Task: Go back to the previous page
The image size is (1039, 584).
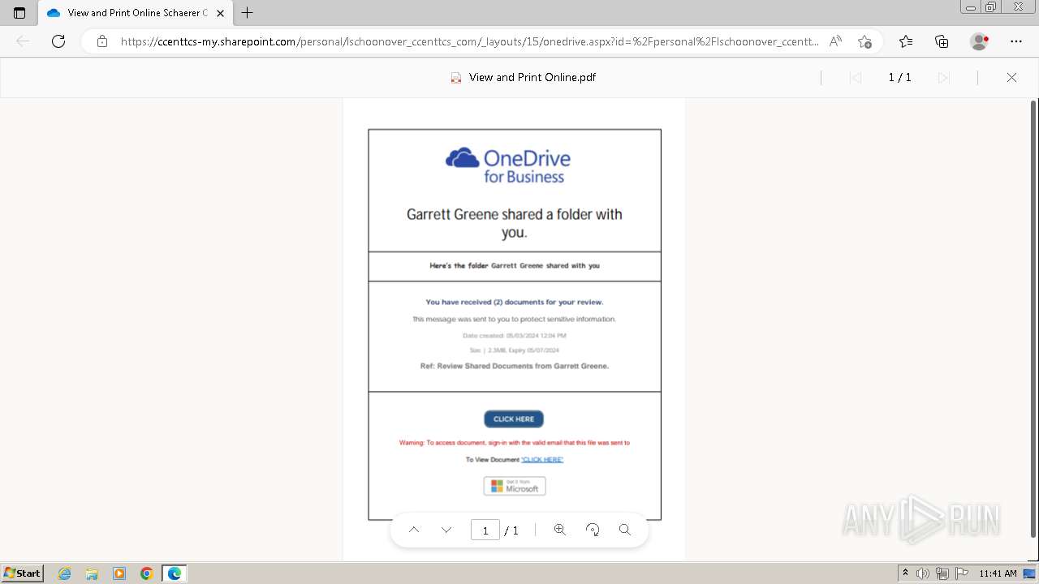Action: coord(23,41)
